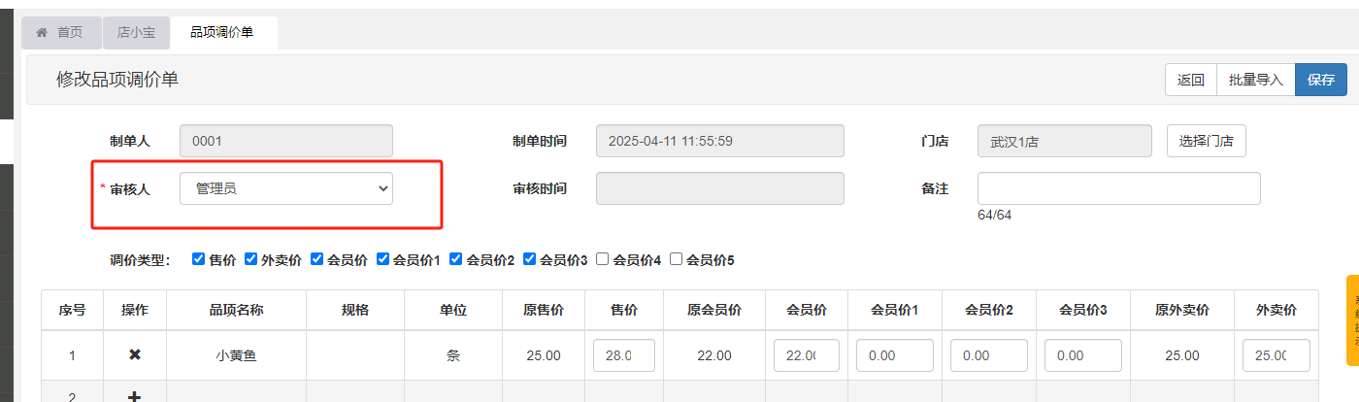
Task: Open the 审核人 dropdown
Action: coord(286,188)
